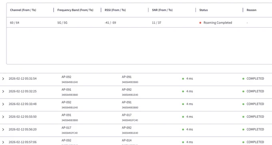Click destination AP-091 in the 05:31:54 row
272x145 pixels.
pos(127,77)
